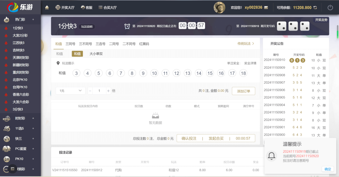Click the map pin 玩法提示 icon

58,63
